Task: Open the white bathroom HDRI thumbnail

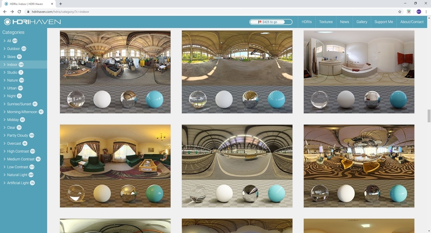Action: [359, 72]
